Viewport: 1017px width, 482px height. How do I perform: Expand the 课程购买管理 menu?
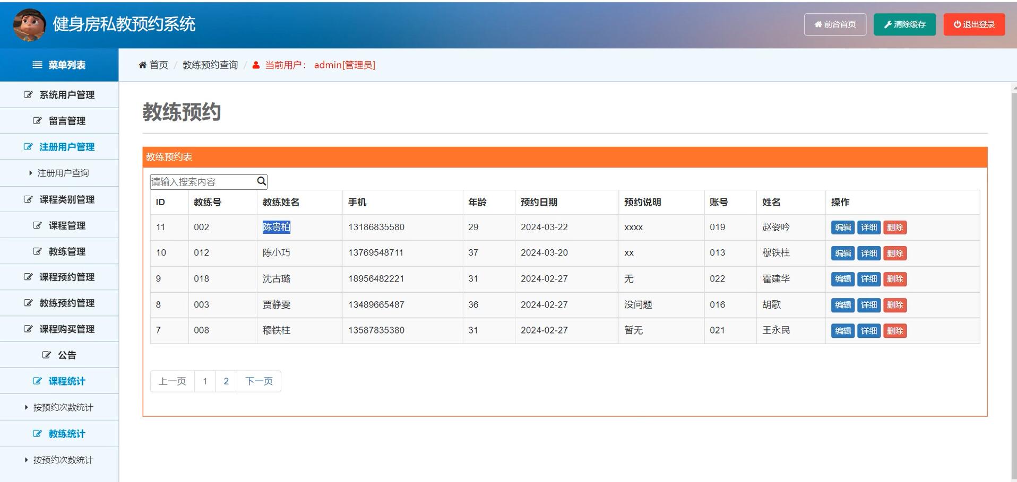(x=59, y=329)
